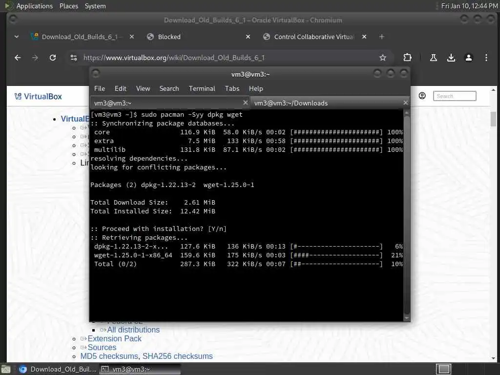The height and width of the screenshot is (375, 500).
Task: Click the terminal window menu icon in titlebar
Action: [96, 74]
